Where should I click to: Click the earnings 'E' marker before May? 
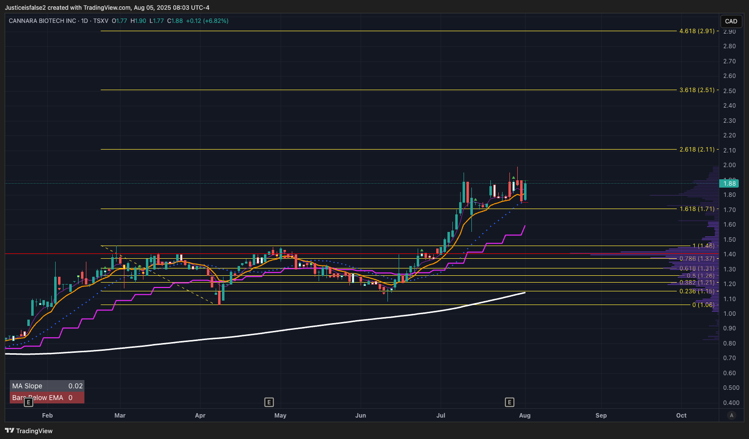pyautogui.click(x=269, y=402)
